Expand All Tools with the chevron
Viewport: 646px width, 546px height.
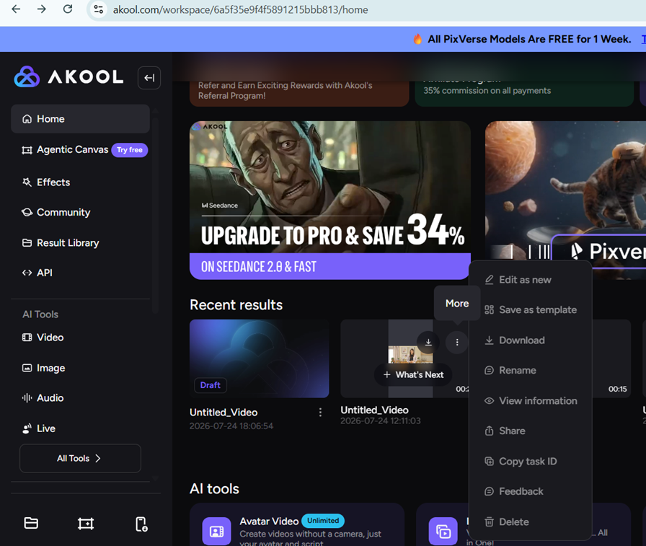tap(98, 458)
